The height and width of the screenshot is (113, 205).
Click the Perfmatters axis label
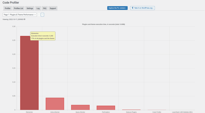pos(106,112)
